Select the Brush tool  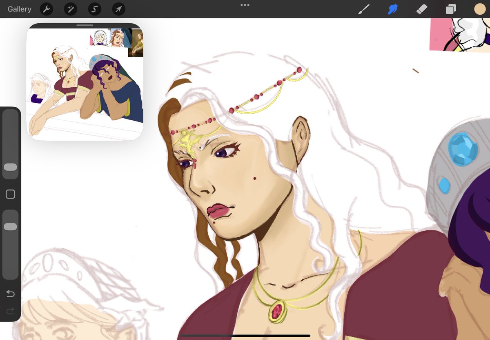click(363, 9)
